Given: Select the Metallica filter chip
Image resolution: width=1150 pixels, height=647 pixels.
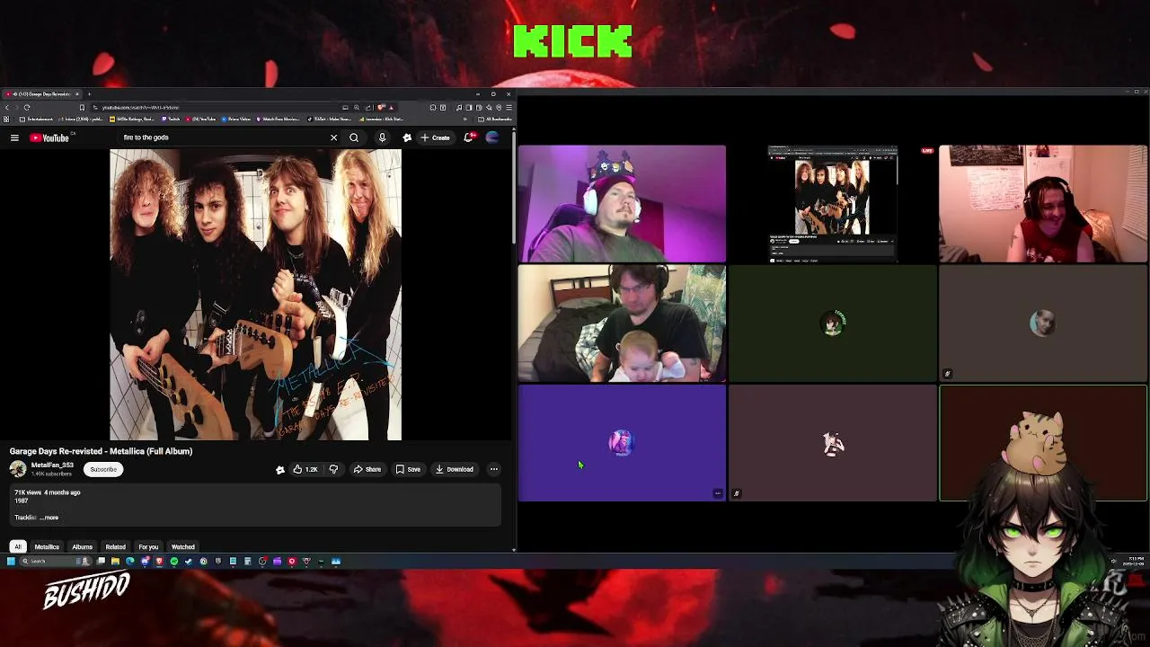Looking at the screenshot, I should [47, 546].
